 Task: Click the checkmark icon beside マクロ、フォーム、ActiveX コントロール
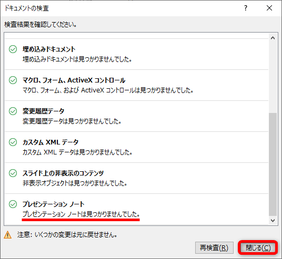point(13,80)
